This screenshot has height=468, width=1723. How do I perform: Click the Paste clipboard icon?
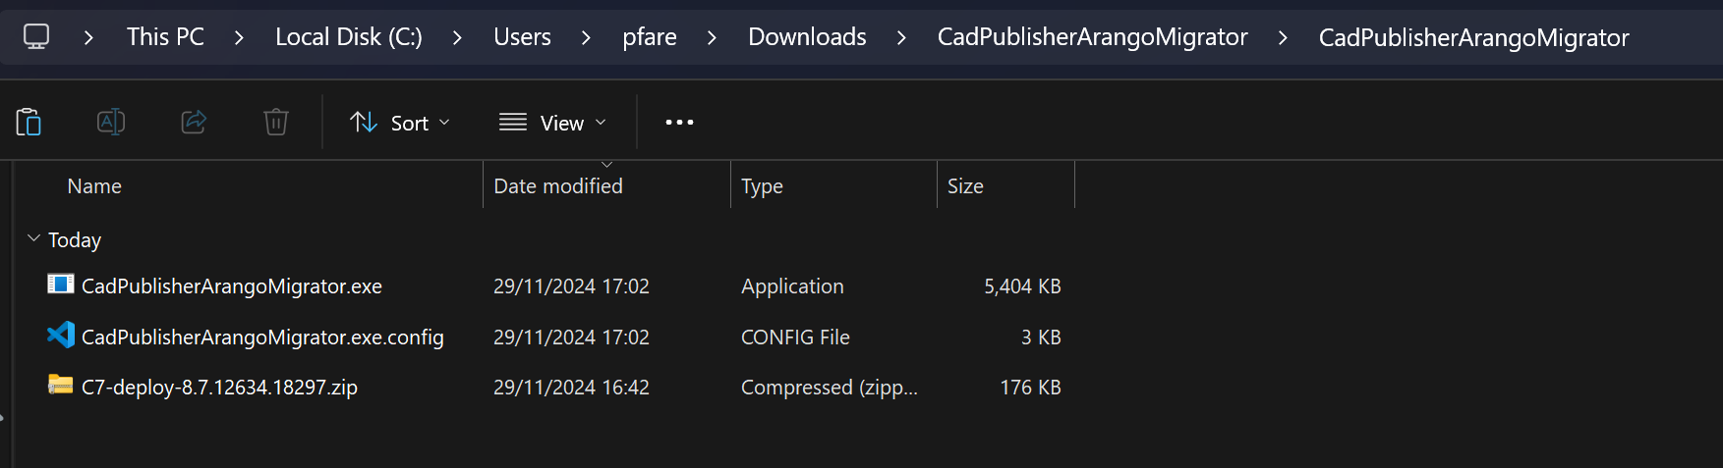tap(29, 123)
